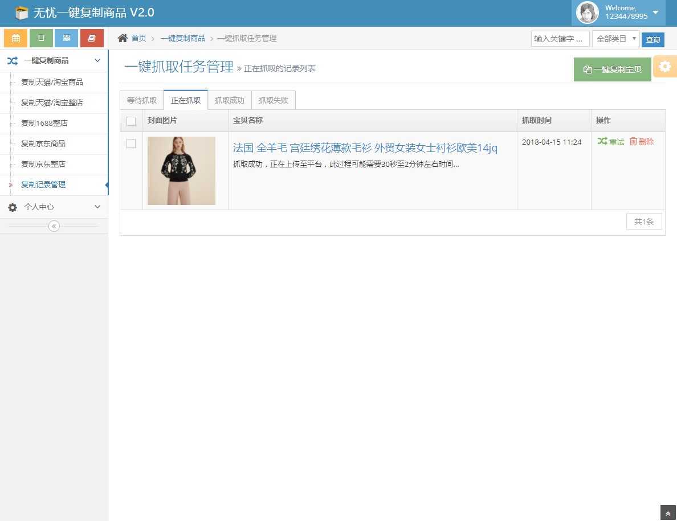Collapse the 一键复制商品 menu chevron
This screenshot has width=677, height=521.
[x=97, y=60]
